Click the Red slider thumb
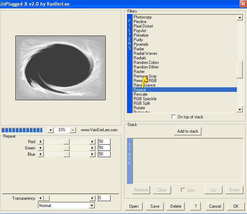Viewport: 247px width, 214px height. point(66,142)
